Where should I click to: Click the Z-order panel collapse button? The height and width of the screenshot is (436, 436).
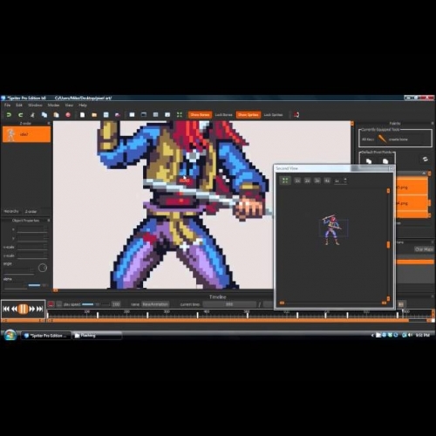click(x=49, y=124)
